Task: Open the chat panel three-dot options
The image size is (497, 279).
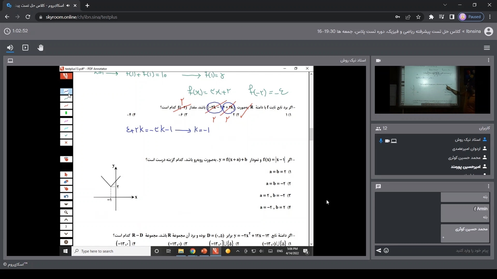Action: coord(488,186)
